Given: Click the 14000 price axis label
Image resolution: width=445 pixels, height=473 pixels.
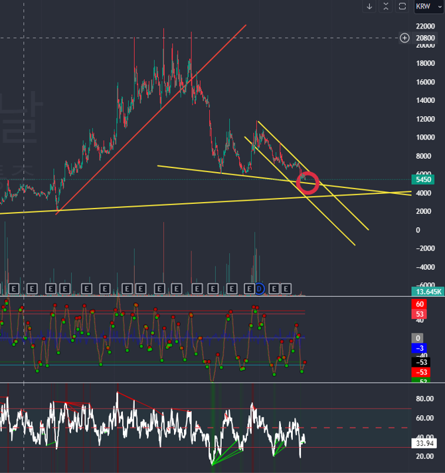Looking at the screenshot, I should (x=425, y=100).
